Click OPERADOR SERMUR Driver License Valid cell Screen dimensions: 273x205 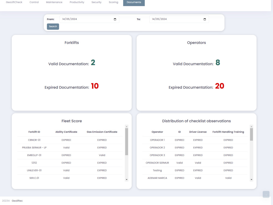coord(198,163)
